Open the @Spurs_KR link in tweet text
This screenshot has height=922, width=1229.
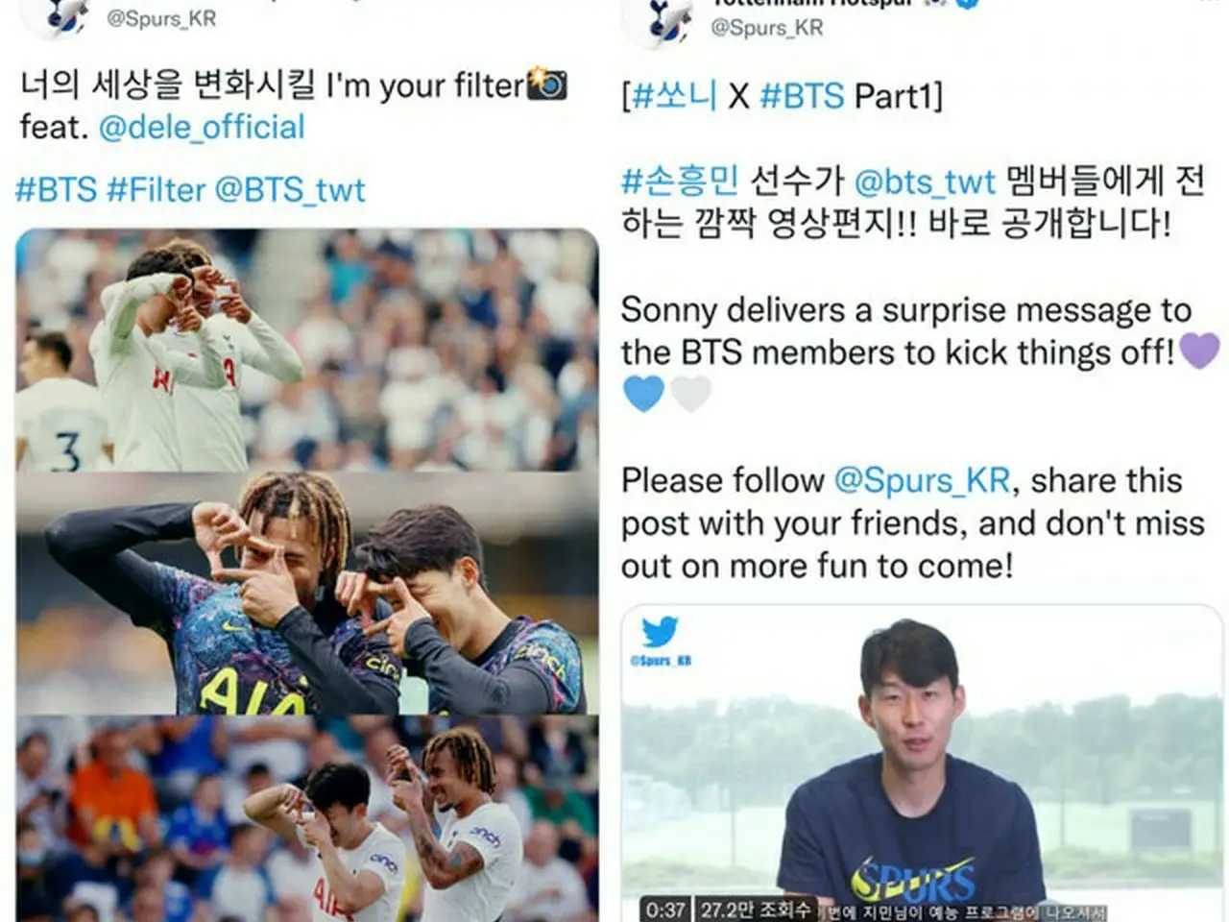pos(922,479)
